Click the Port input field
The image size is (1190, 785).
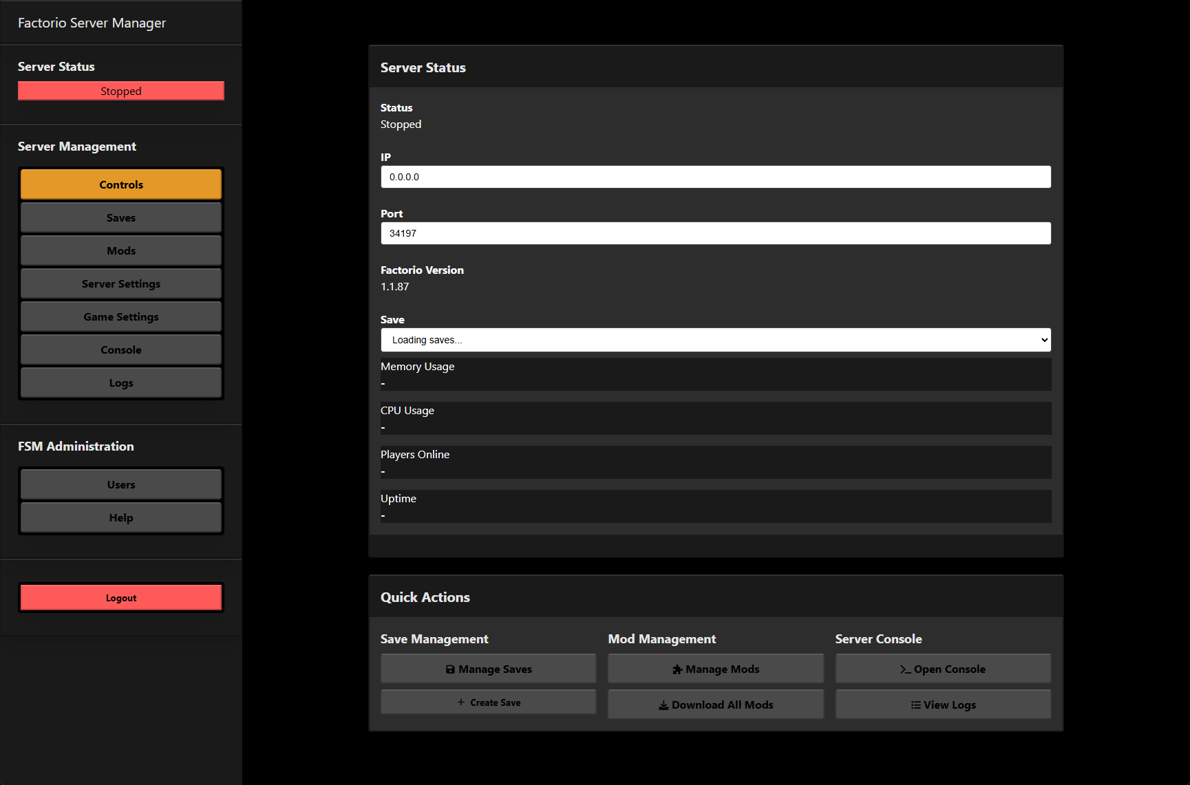(x=716, y=233)
